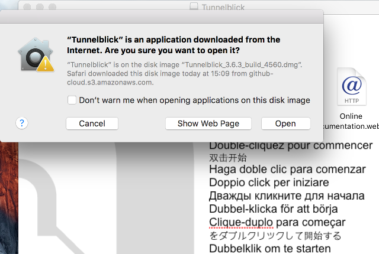Click the Online documentation.webloc file name
The height and width of the screenshot is (254, 379).
pyautogui.click(x=351, y=121)
